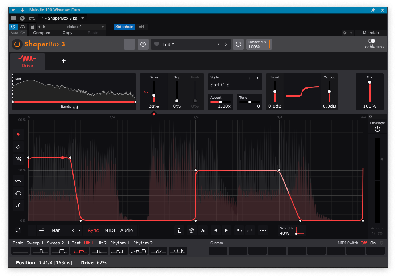Image resolution: width=396 pixels, height=277 pixels.
Task: Click the Bands headphones solo icon
Action: point(75,107)
